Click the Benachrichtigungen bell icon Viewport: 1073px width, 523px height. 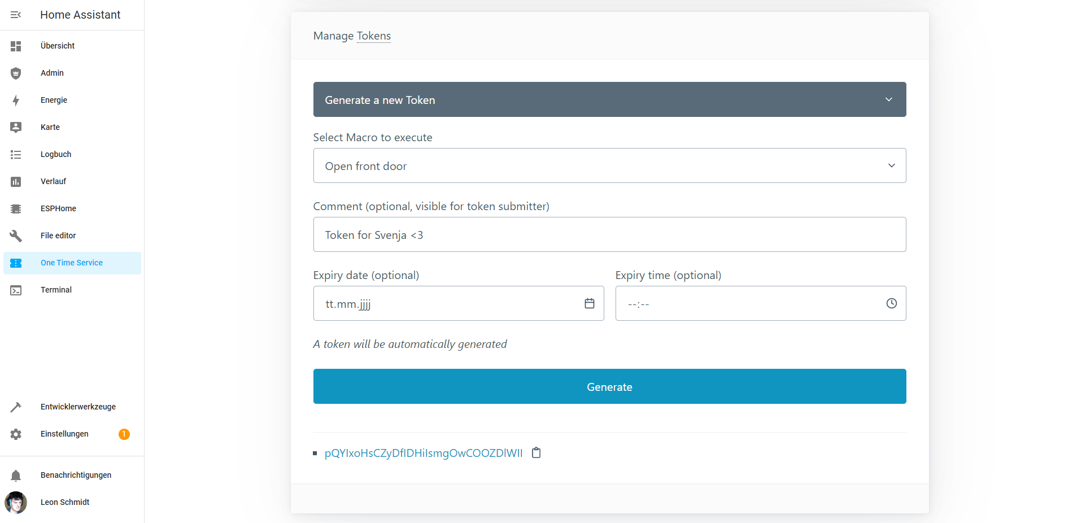pyautogui.click(x=16, y=476)
